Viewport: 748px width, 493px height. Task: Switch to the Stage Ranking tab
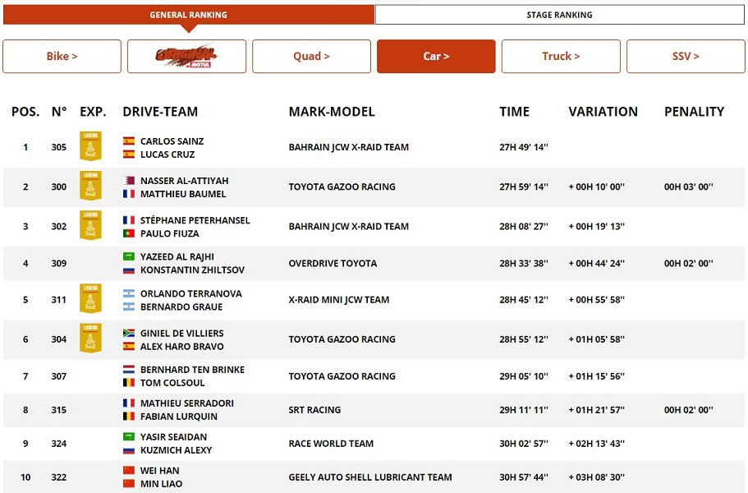(559, 15)
